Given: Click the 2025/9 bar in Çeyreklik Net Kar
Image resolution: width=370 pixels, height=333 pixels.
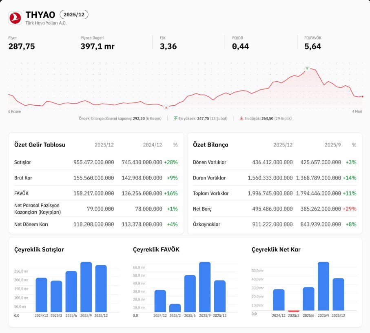Looking at the screenshot, I should [x=323, y=286].
